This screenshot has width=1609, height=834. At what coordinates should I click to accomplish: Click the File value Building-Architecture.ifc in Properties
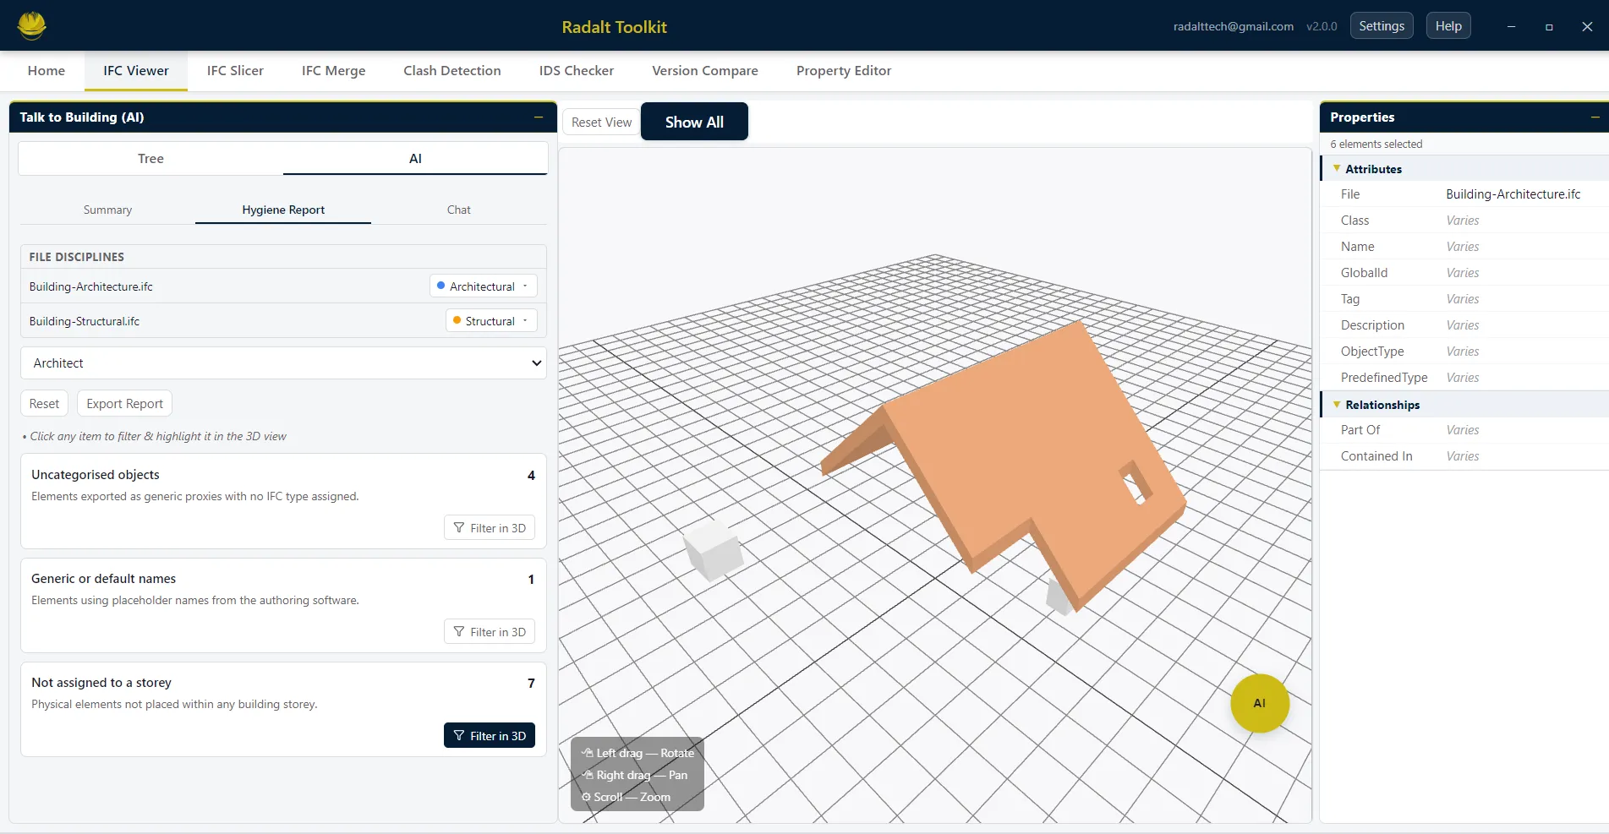(1513, 194)
